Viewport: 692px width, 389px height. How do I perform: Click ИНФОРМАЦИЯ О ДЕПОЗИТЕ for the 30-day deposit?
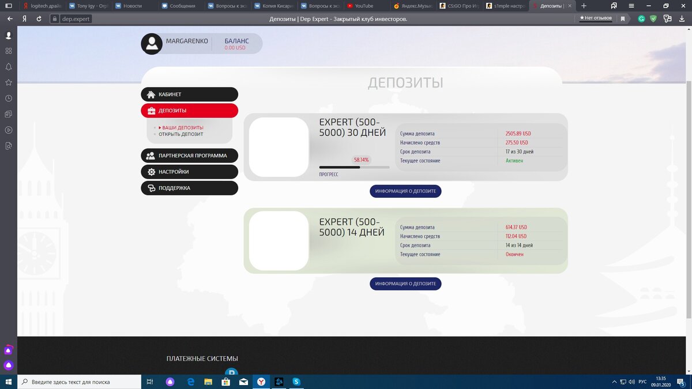(405, 191)
